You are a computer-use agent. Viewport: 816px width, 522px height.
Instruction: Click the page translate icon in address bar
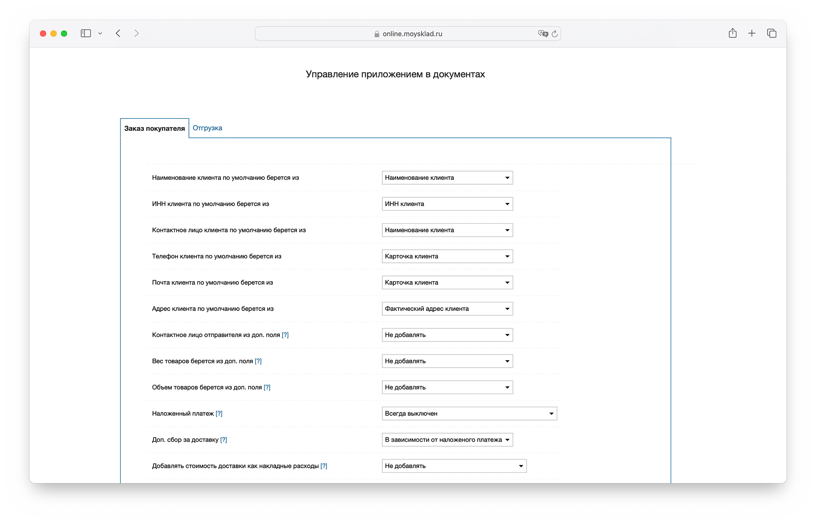coord(543,34)
